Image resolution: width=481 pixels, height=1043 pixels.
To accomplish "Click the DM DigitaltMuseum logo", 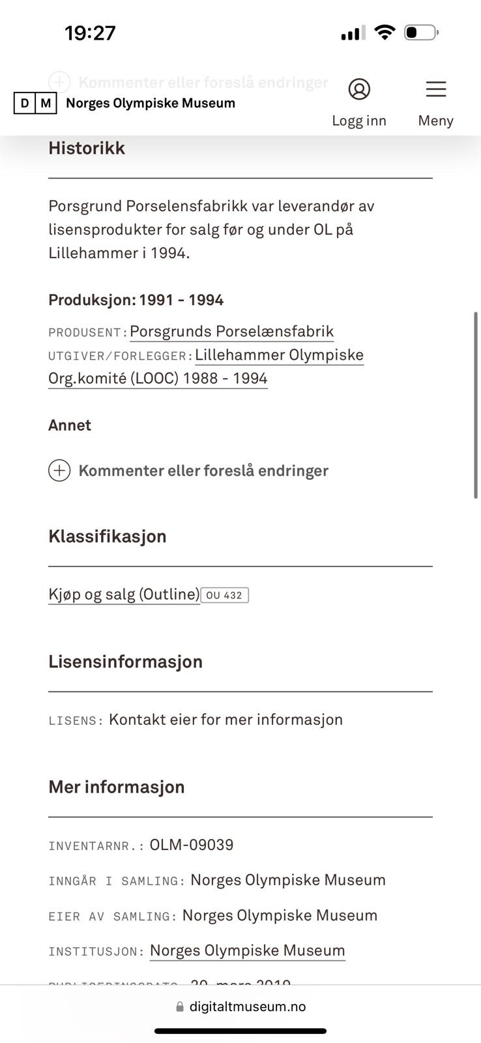I will (x=35, y=103).
